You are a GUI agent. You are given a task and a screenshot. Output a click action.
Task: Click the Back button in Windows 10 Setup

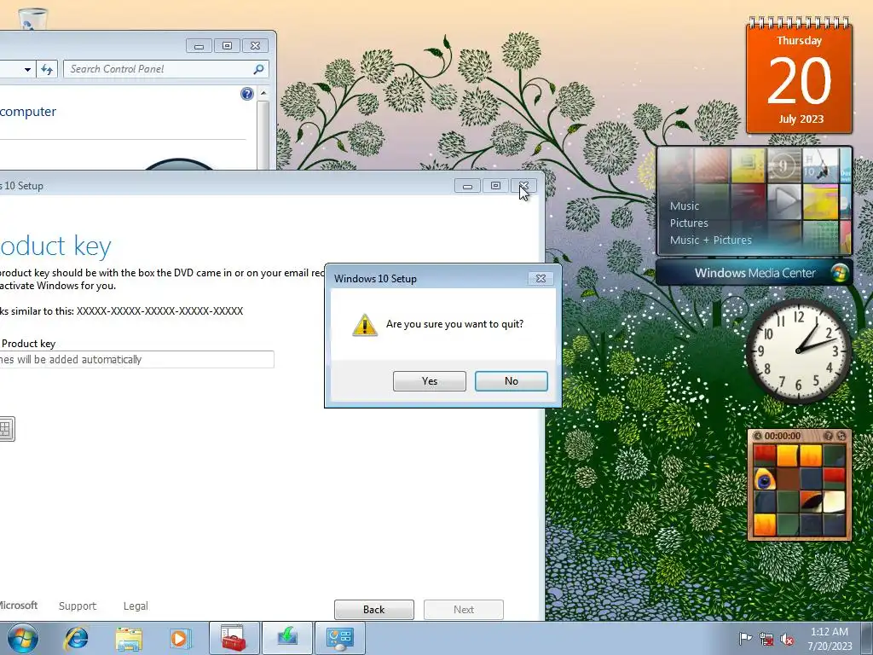[x=373, y=609]
